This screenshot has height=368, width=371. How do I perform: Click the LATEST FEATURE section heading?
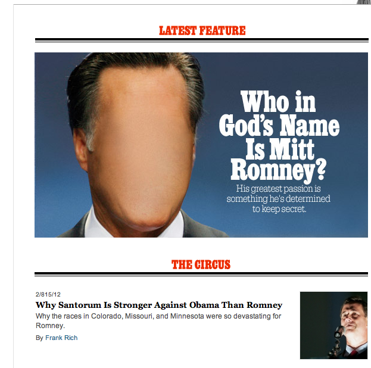(202, 31)
